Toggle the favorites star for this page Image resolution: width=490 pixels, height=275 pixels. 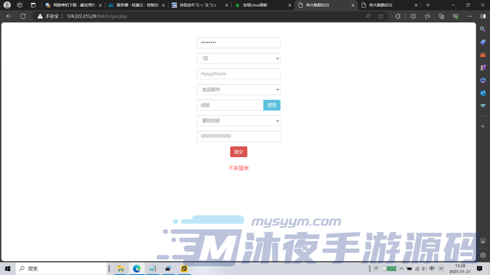(x=380, y=16)
